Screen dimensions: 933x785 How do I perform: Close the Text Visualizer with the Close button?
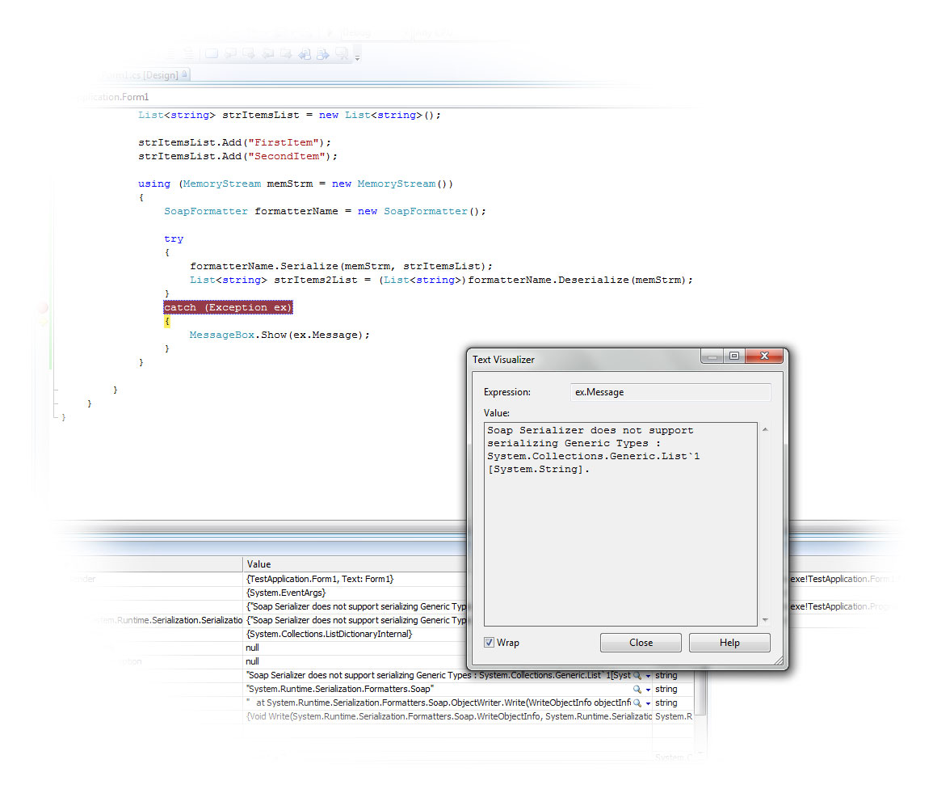[x=641, y=642]
